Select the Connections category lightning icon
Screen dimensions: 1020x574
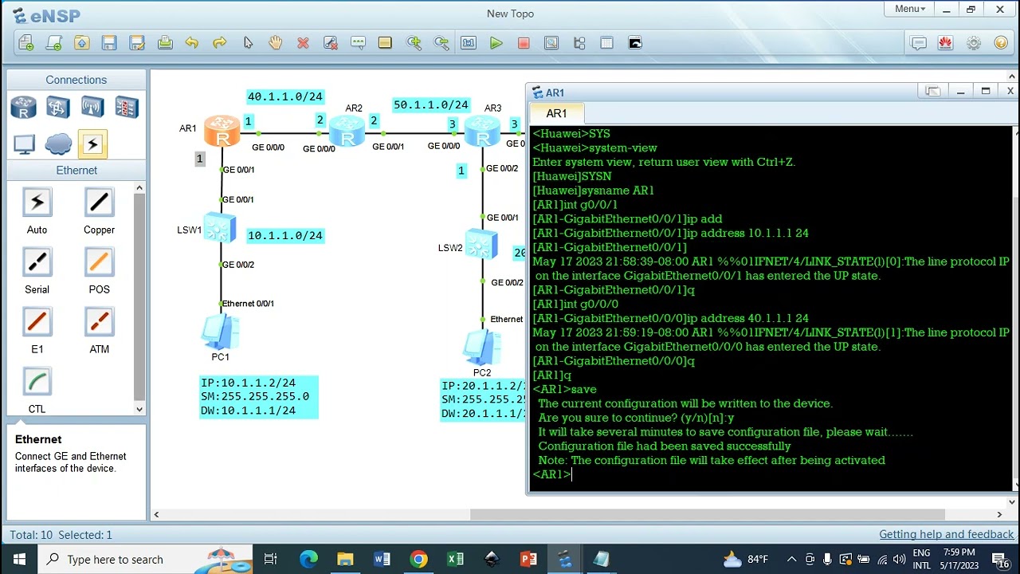(92, 144)
